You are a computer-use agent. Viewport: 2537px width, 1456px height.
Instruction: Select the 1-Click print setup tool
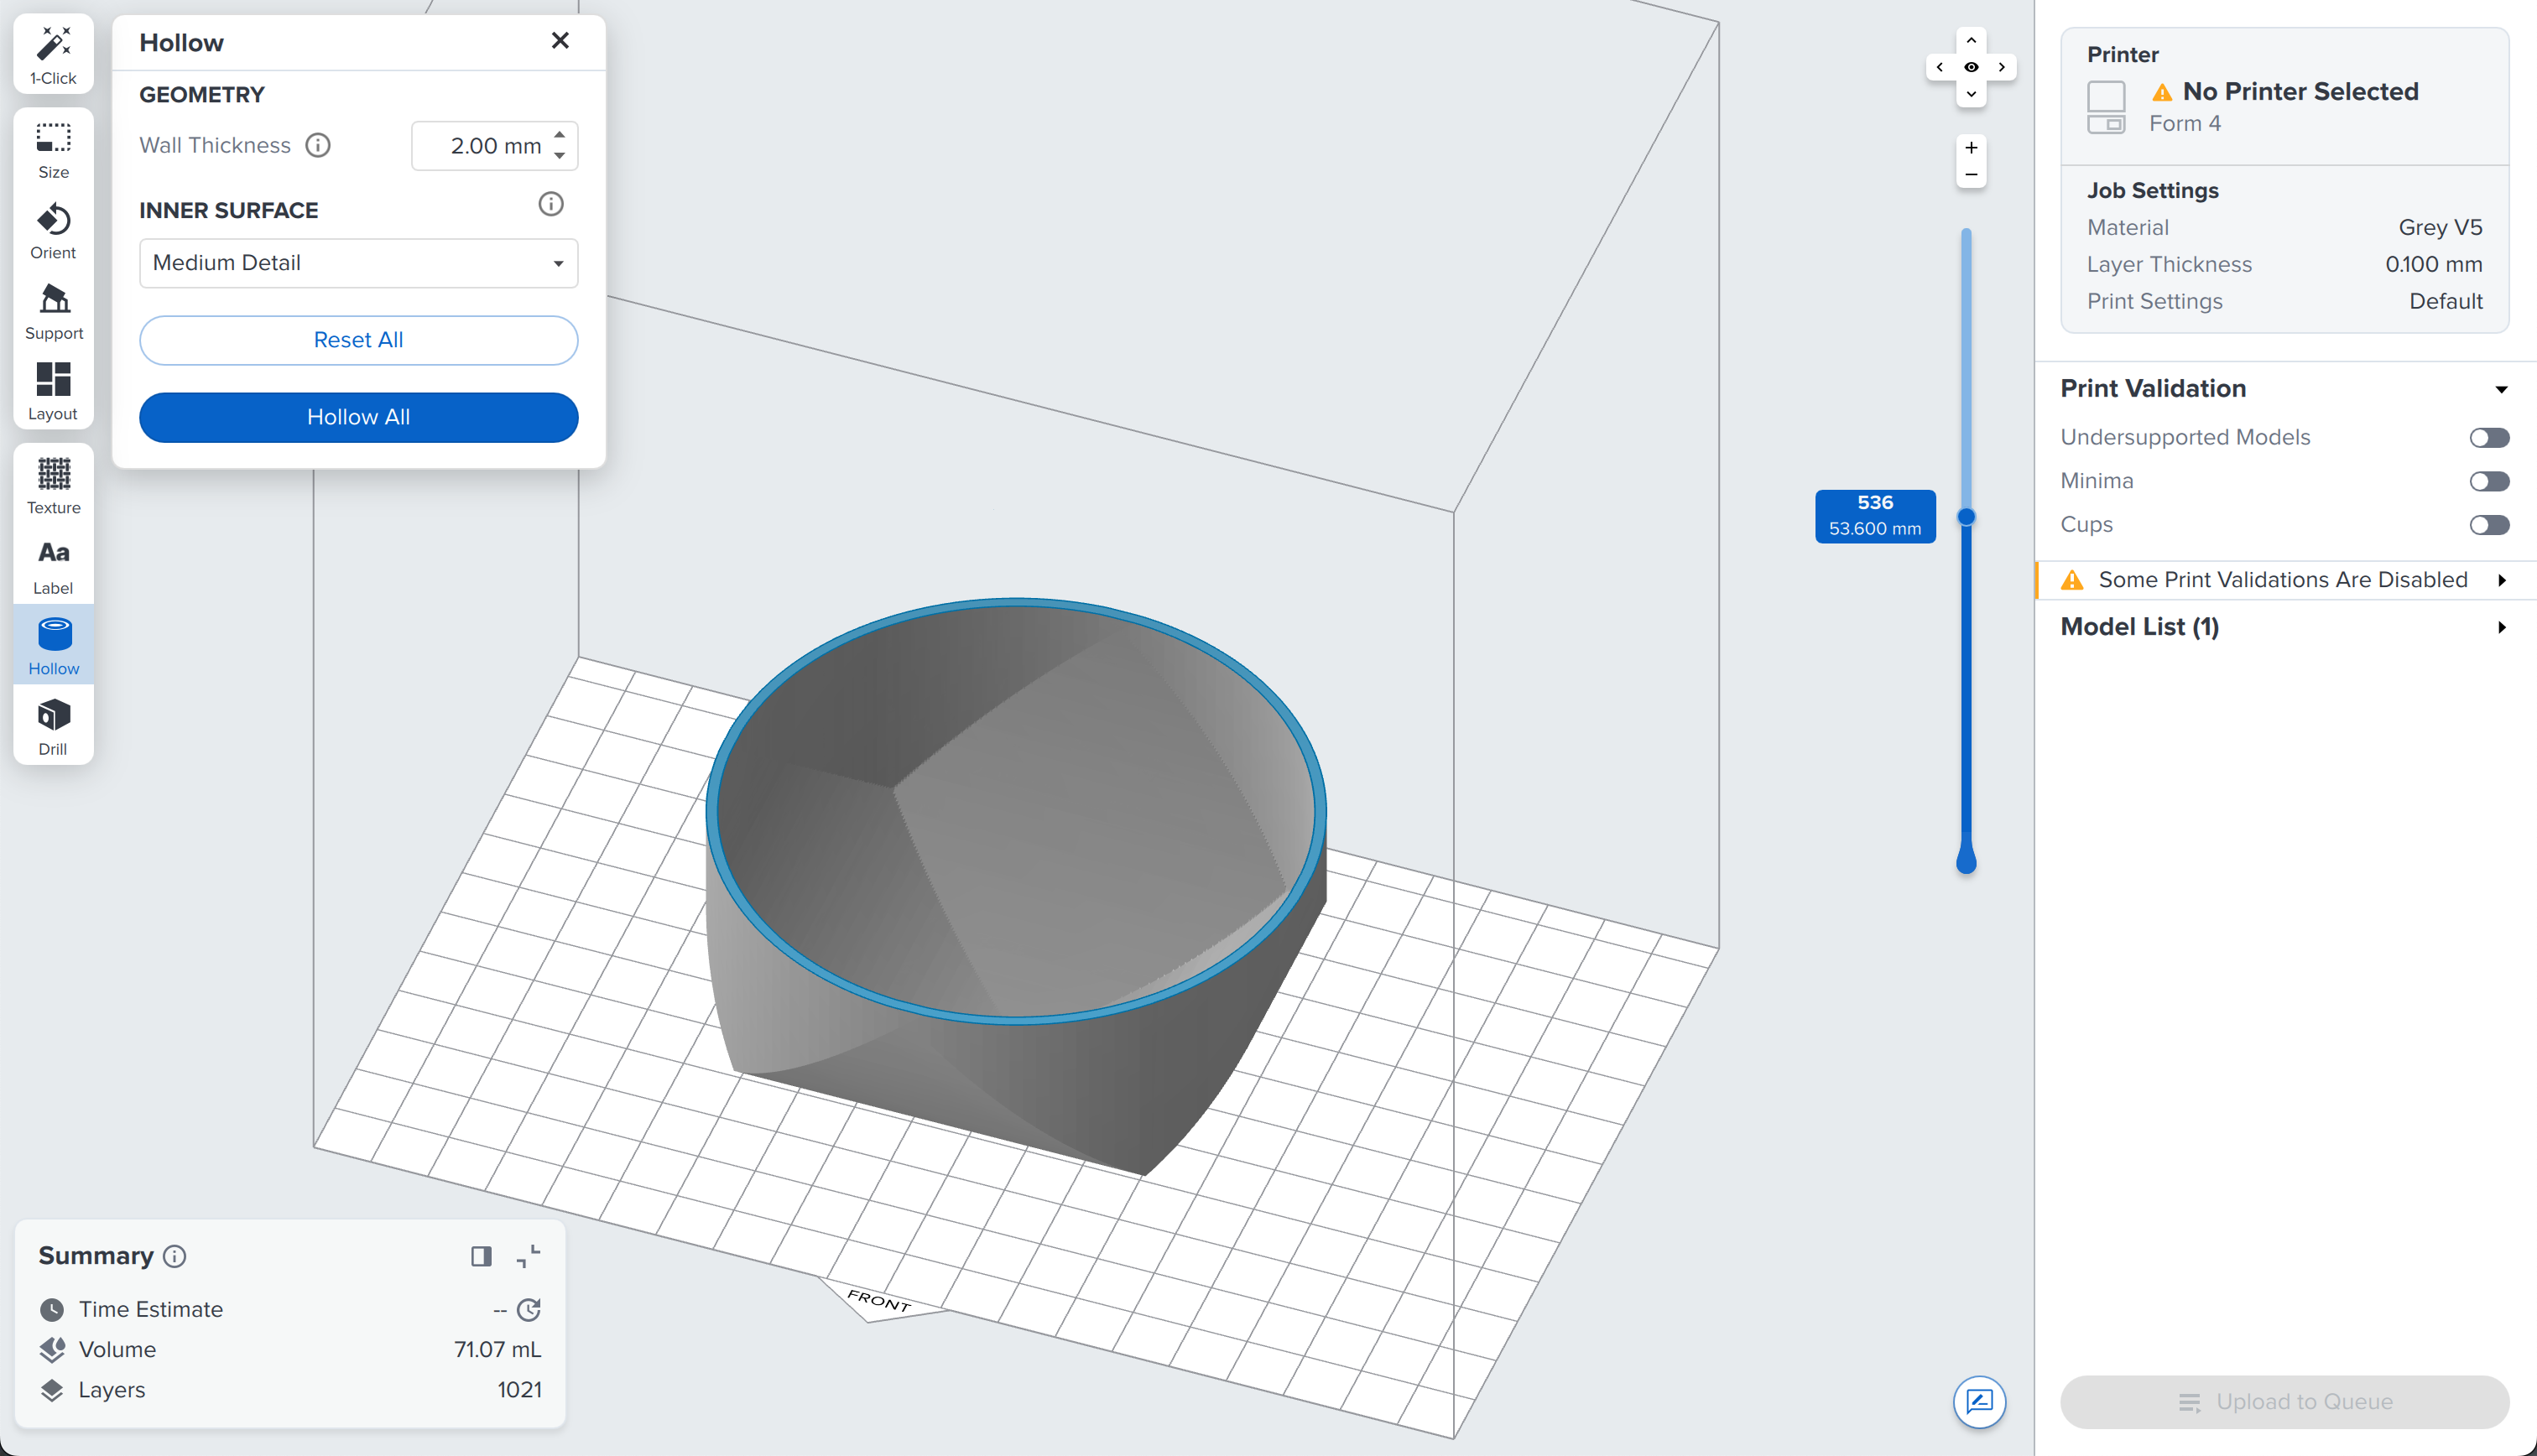pos(53,52)
